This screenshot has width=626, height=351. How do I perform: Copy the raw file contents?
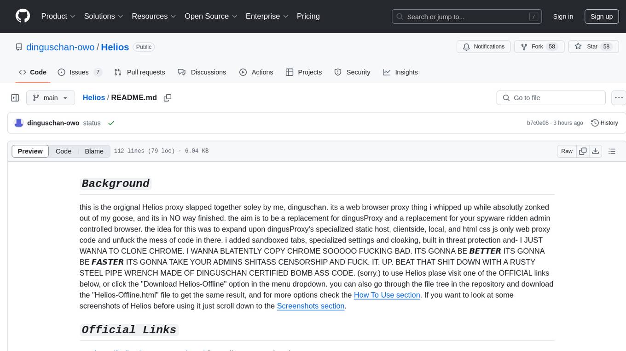[583, 151]
